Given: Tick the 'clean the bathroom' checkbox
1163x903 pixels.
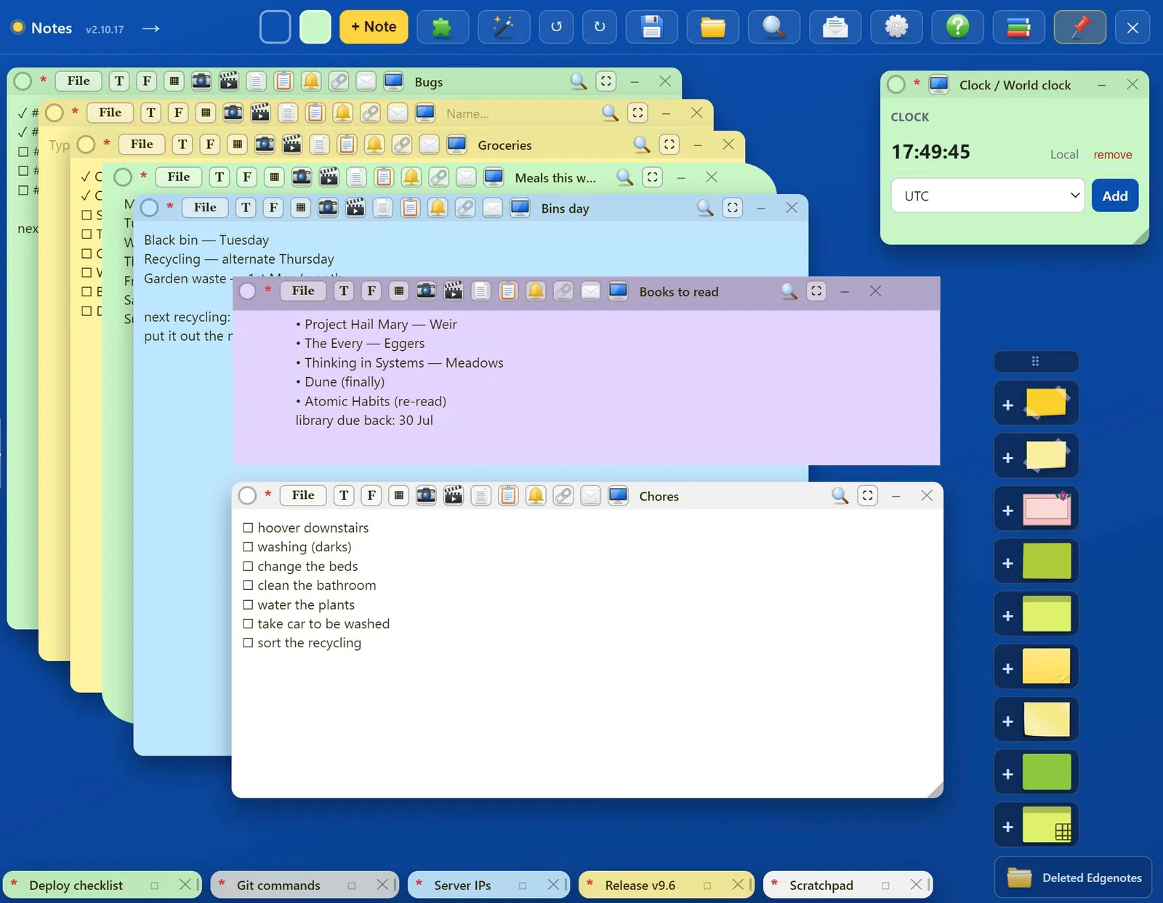Looking at the screenshot, I should point(248,585).
